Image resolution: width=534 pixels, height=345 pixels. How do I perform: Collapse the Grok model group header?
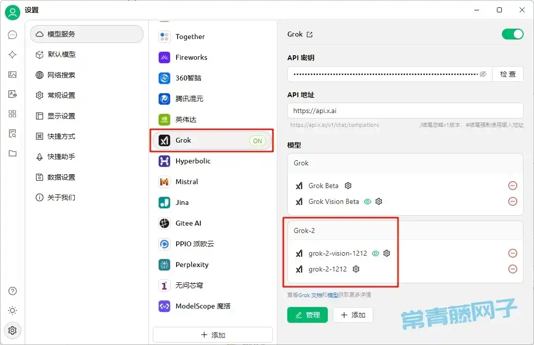point(405,163)
